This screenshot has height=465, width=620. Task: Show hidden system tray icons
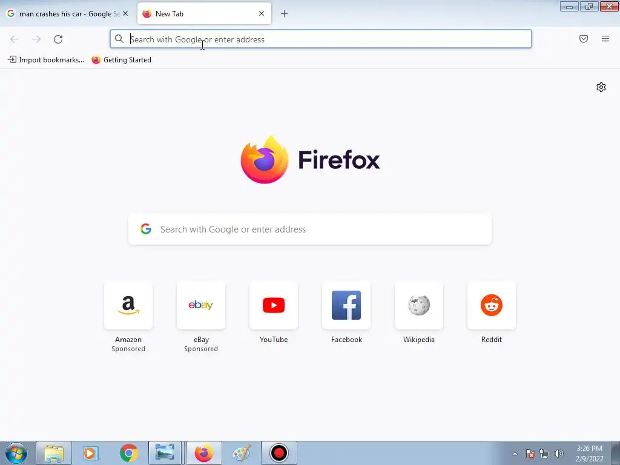(x=515, y=453)
